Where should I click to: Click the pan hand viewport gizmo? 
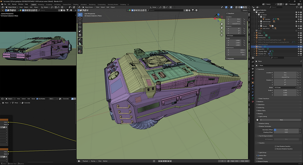point(222,28)
